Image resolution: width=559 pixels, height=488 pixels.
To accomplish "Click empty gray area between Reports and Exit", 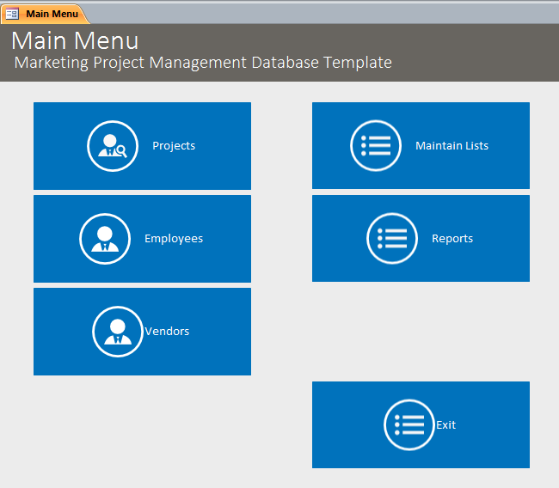I will click(421, 331).
